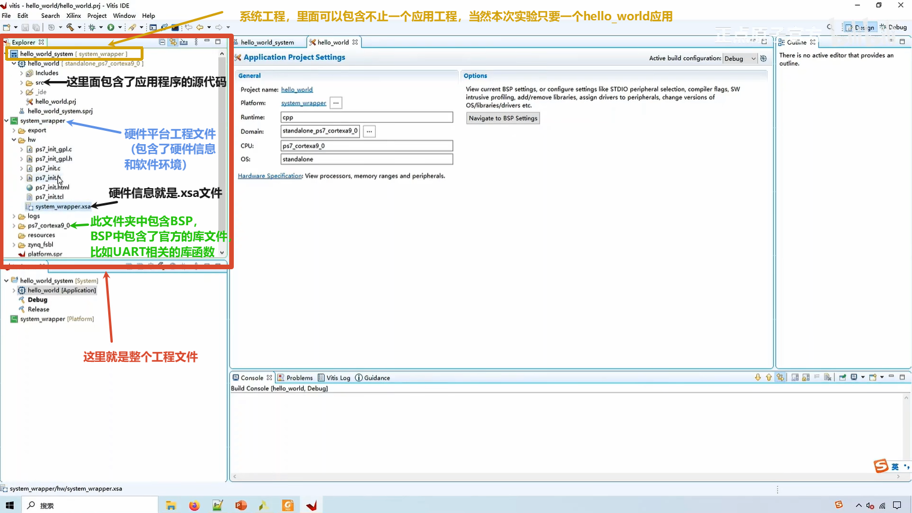Click the Windows Start button

10,505
